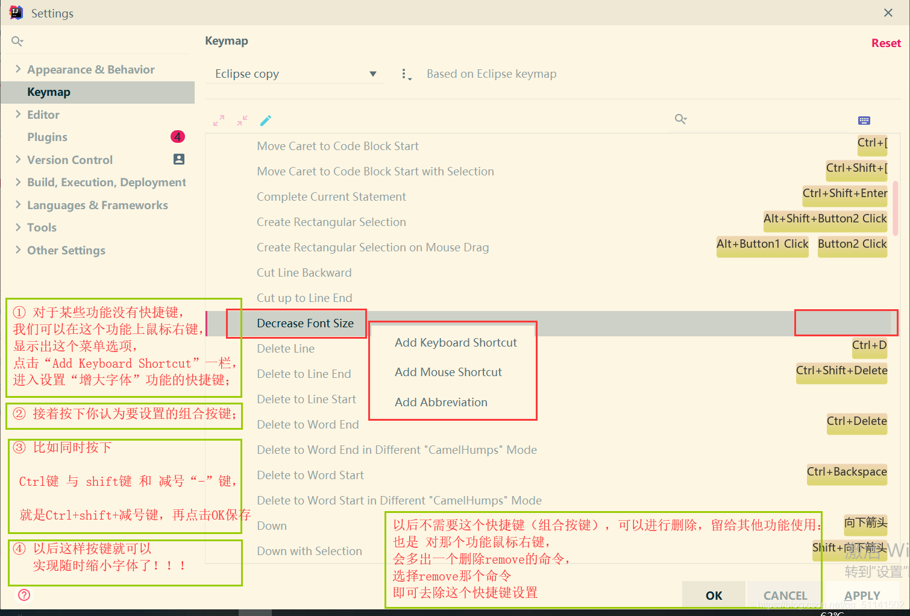Click the APPLY button

862,596
